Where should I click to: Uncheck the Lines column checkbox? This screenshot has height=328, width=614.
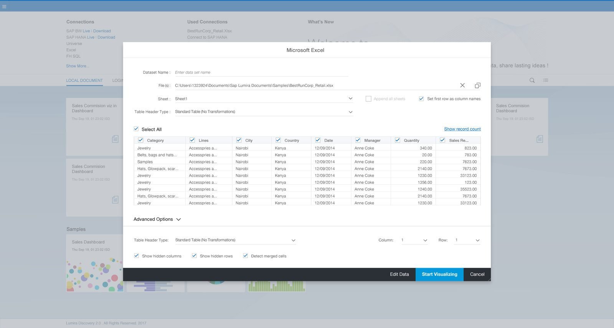tap(192, 140)
